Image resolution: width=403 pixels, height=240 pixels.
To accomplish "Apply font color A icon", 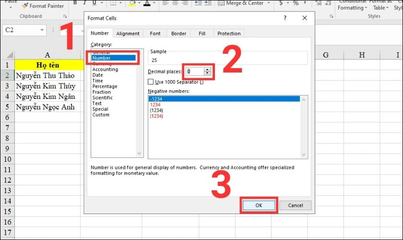I will (x=147, y=3).
